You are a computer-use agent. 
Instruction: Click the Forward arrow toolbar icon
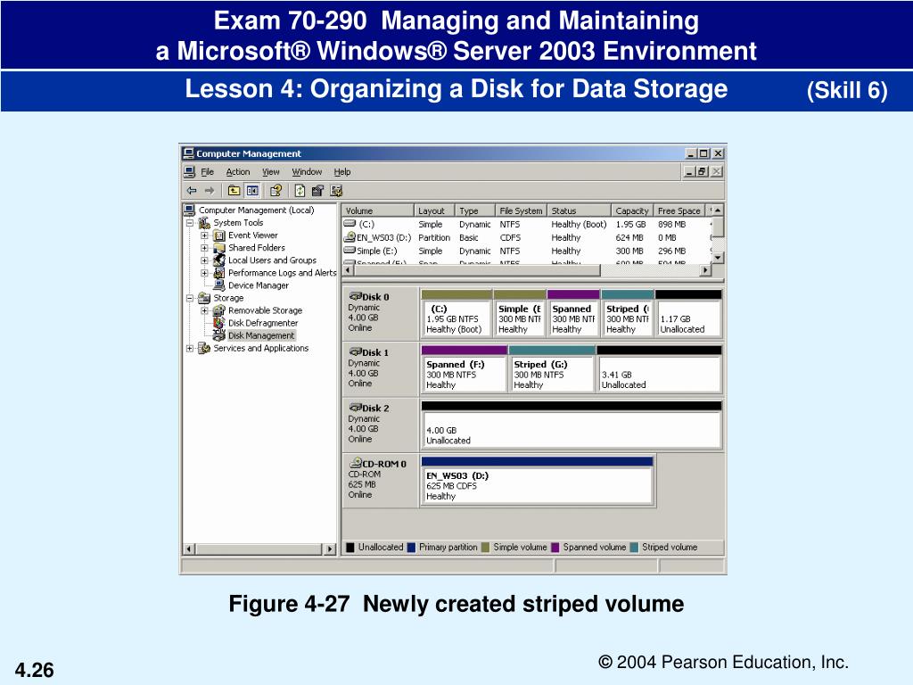[210, 191]
